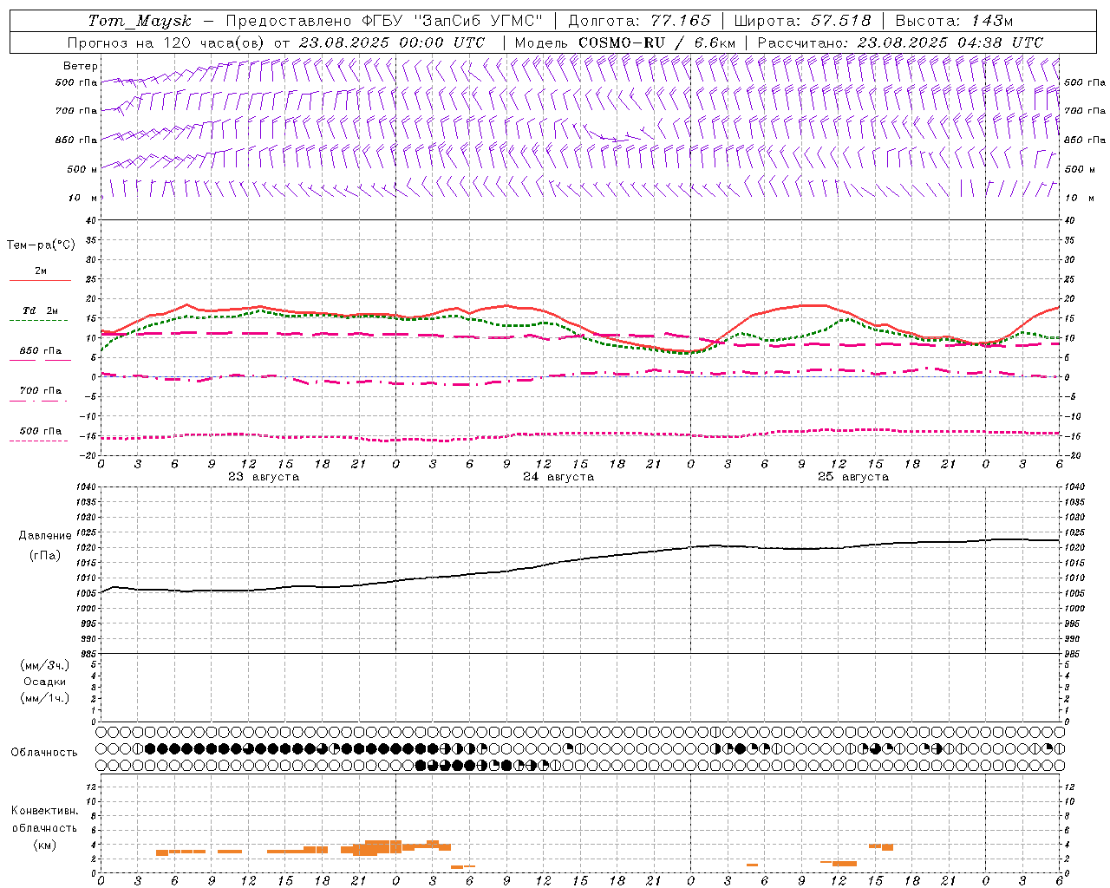Click the station title "Tom_Maysk"

(140, 21)
